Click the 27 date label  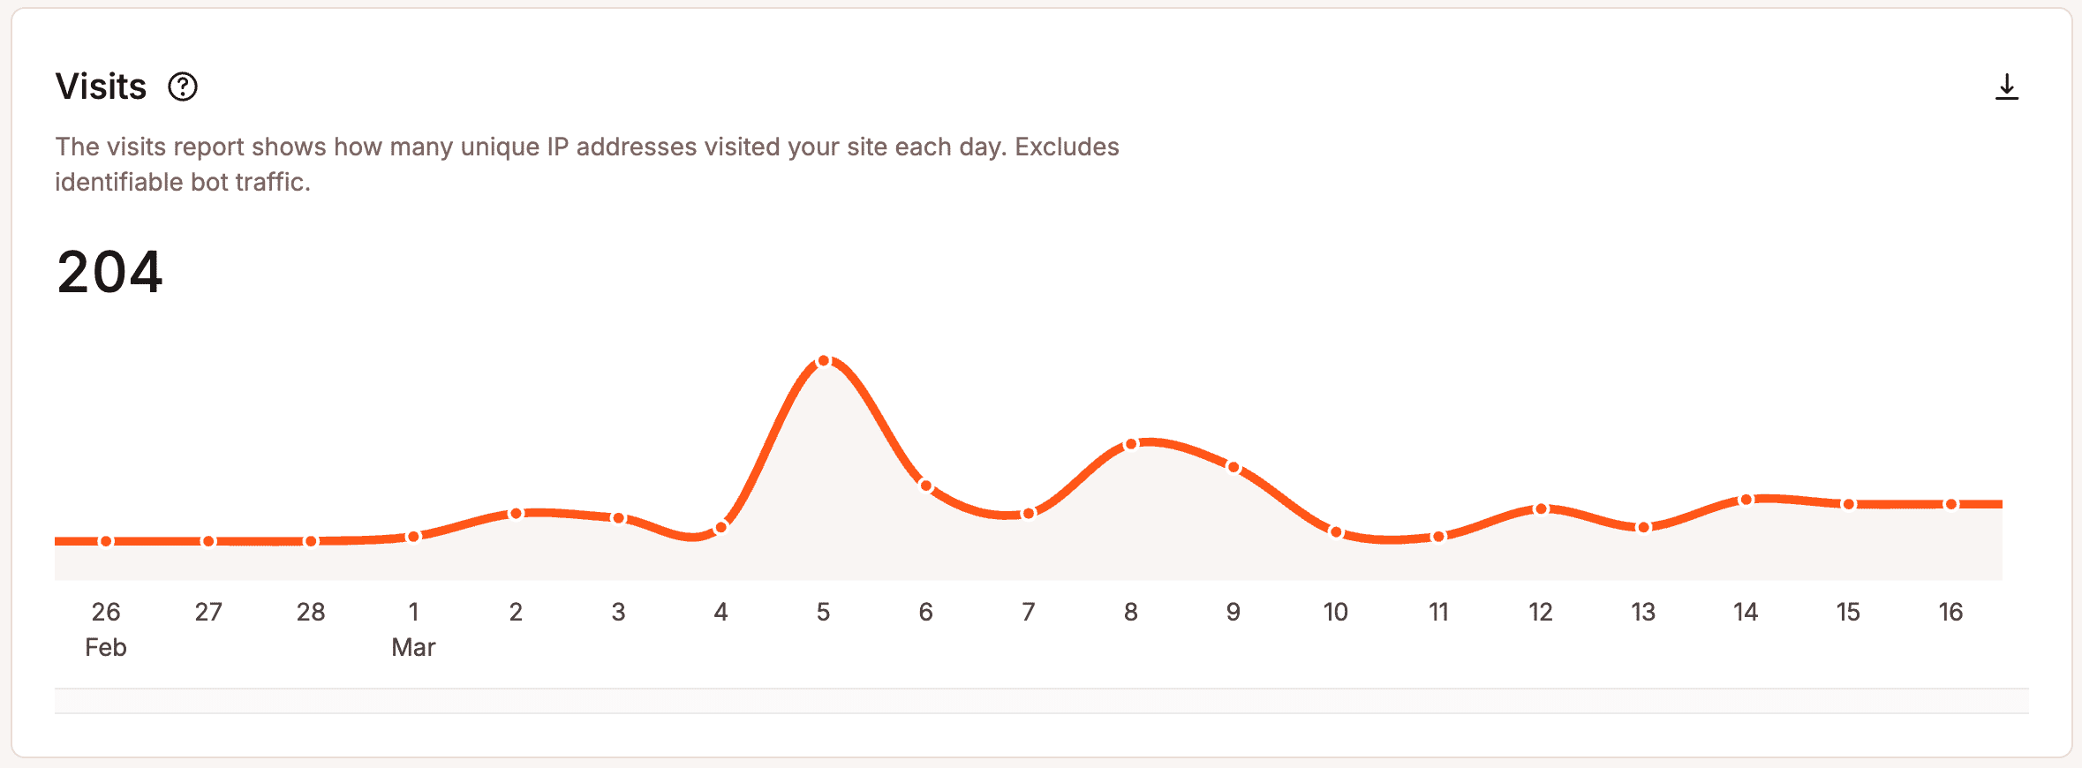click(208, 611)
